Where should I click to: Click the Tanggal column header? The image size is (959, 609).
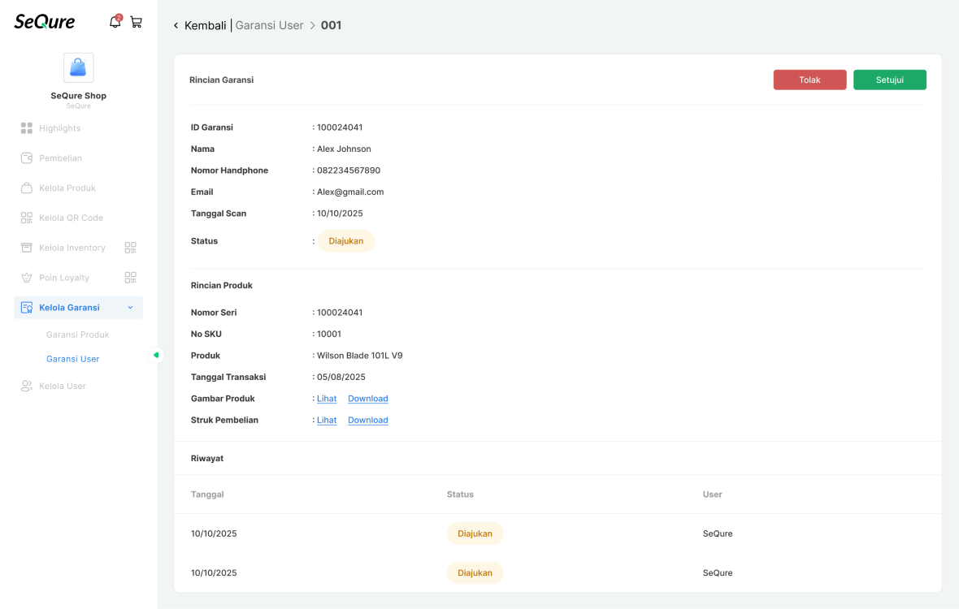(207, 495)
